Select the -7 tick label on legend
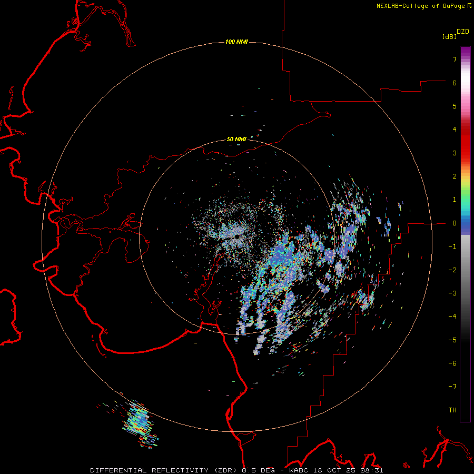 pyautogui.click(x=452, y=387)
